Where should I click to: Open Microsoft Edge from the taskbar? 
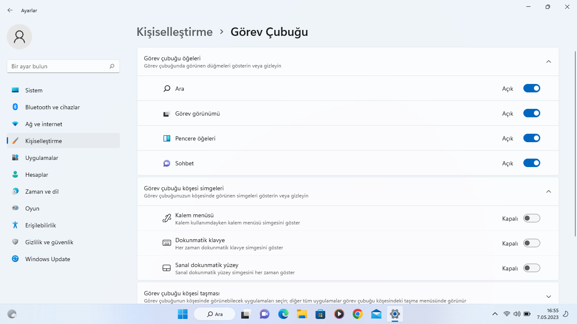(x=283, y=314)
